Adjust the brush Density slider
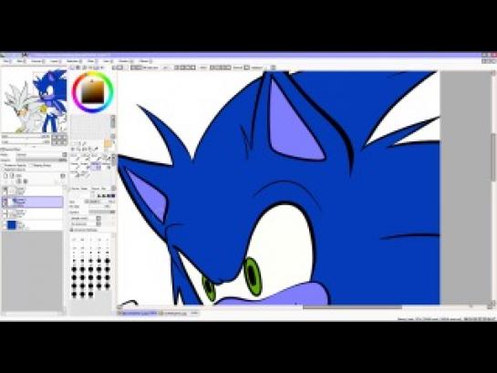 (102, 212)
